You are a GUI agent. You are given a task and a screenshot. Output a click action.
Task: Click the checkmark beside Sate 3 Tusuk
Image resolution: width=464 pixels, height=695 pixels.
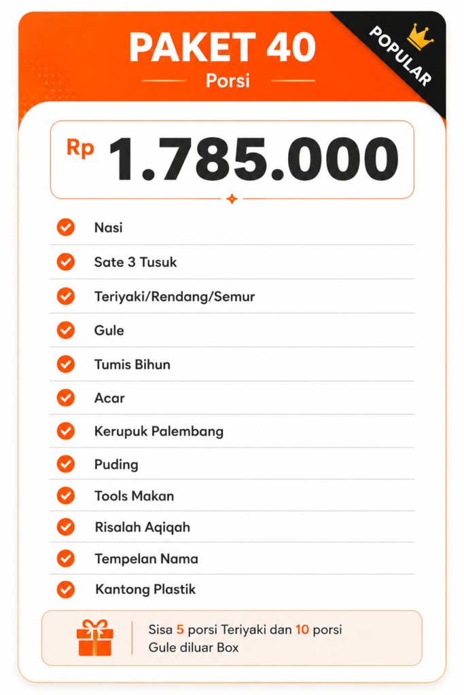click(66, 261)
